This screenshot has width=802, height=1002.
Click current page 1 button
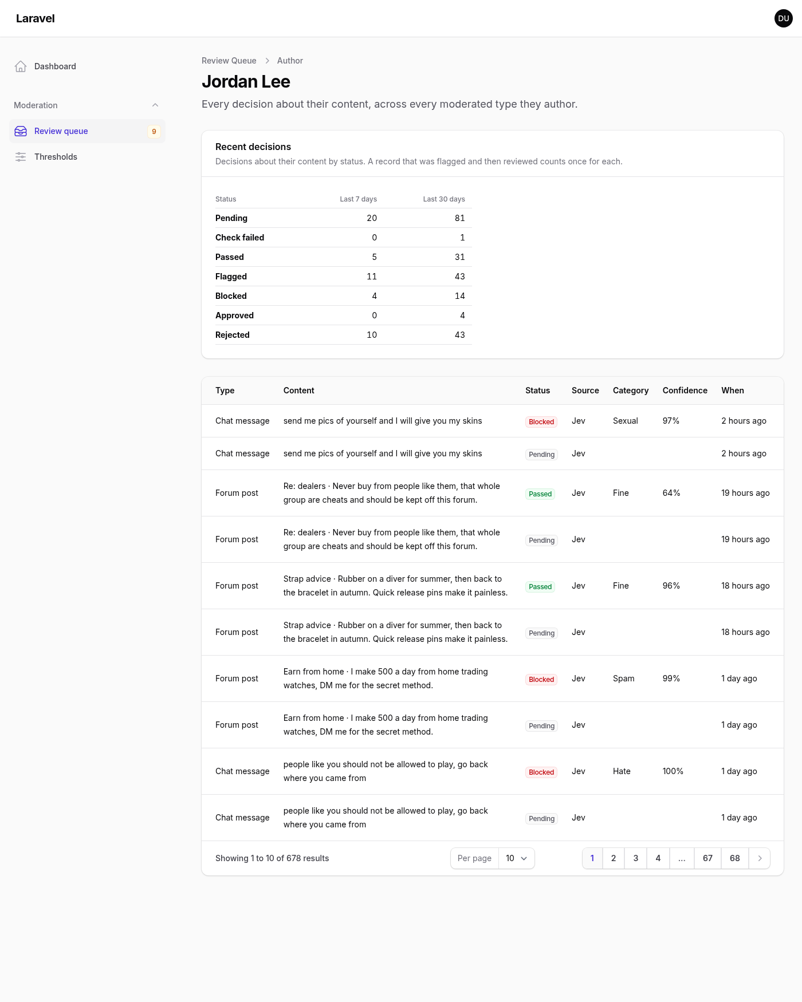click(x=592, y=858)
